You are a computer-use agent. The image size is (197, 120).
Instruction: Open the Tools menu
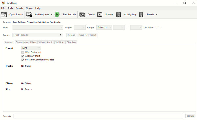(x=10, y=8)
